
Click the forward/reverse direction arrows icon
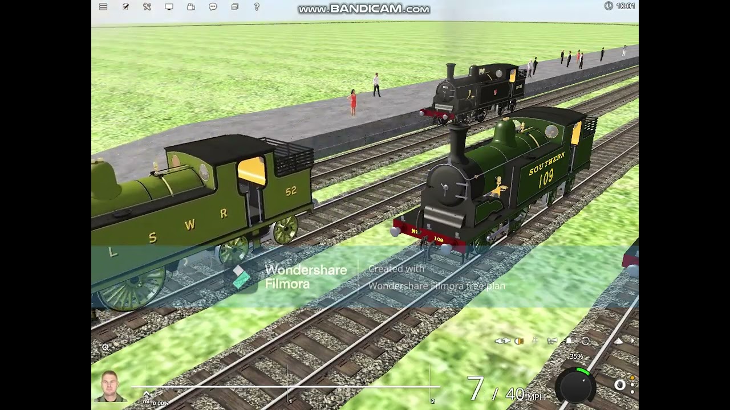pos(502,341)
